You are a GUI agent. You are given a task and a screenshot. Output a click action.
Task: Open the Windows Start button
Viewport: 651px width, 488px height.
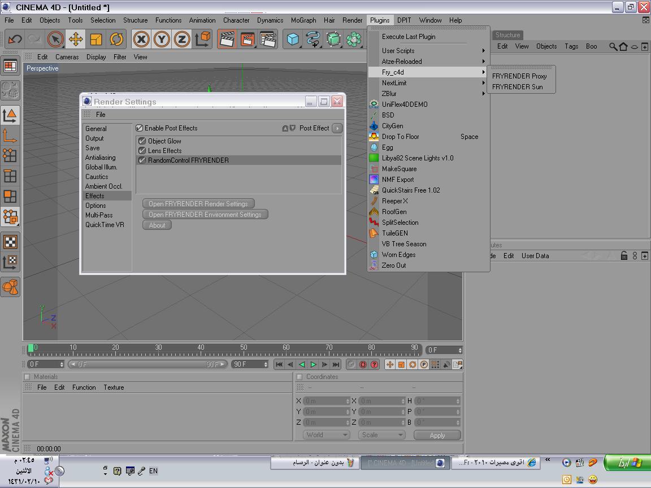point(627,463)
